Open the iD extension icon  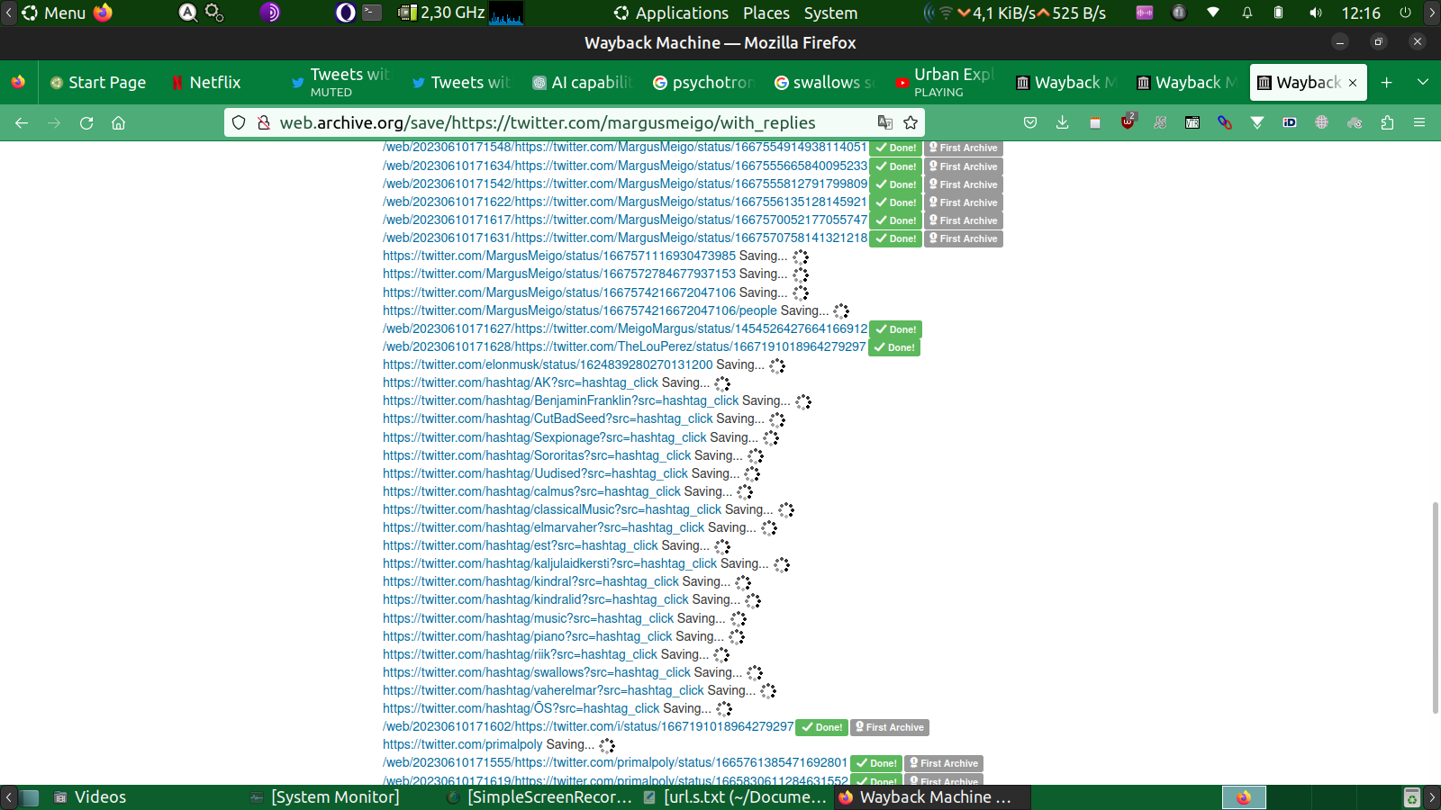pyautogui.click(x=1290, y=122)
